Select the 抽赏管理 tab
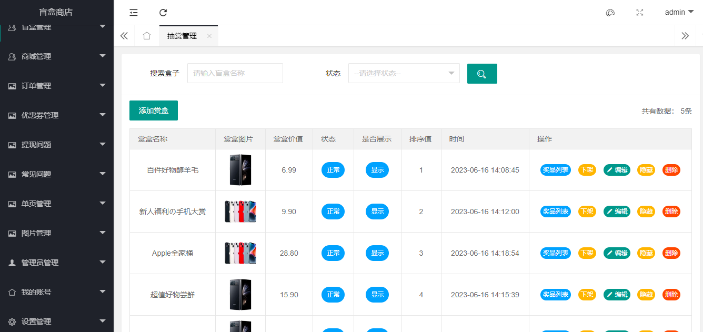 [x=182, y=36]
